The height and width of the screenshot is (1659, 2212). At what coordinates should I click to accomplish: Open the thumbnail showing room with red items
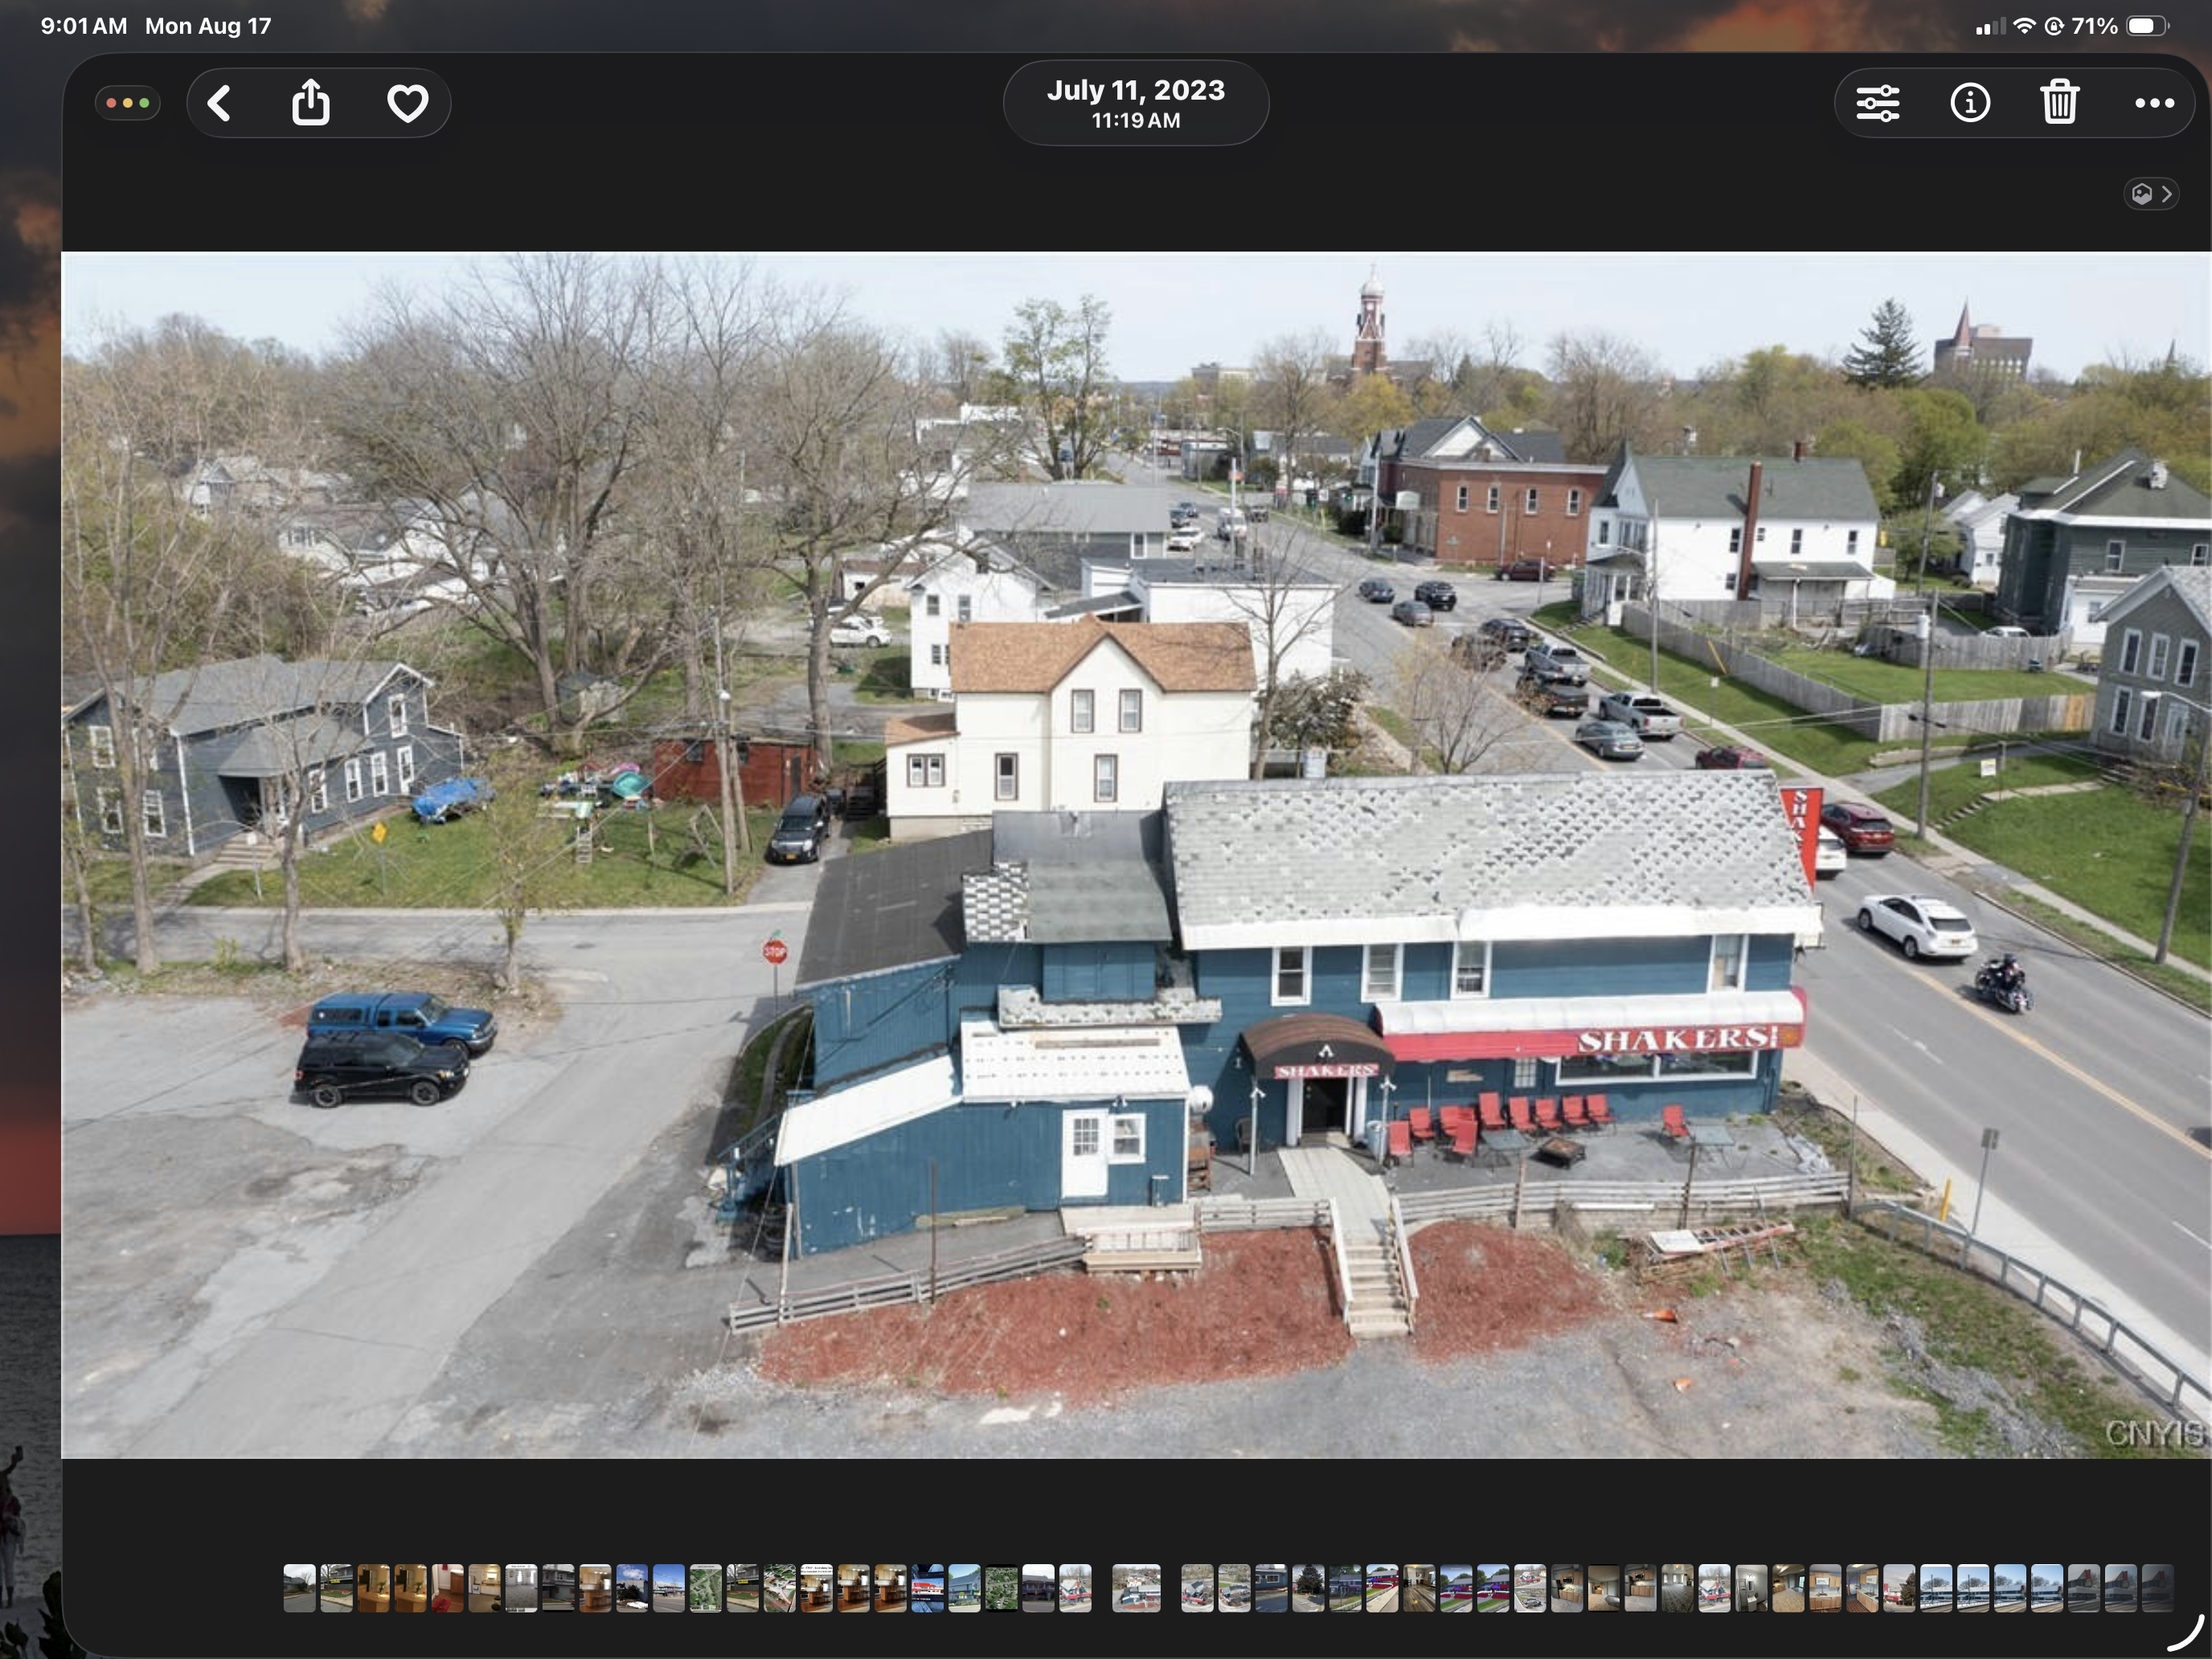(x=448, y=1588)
